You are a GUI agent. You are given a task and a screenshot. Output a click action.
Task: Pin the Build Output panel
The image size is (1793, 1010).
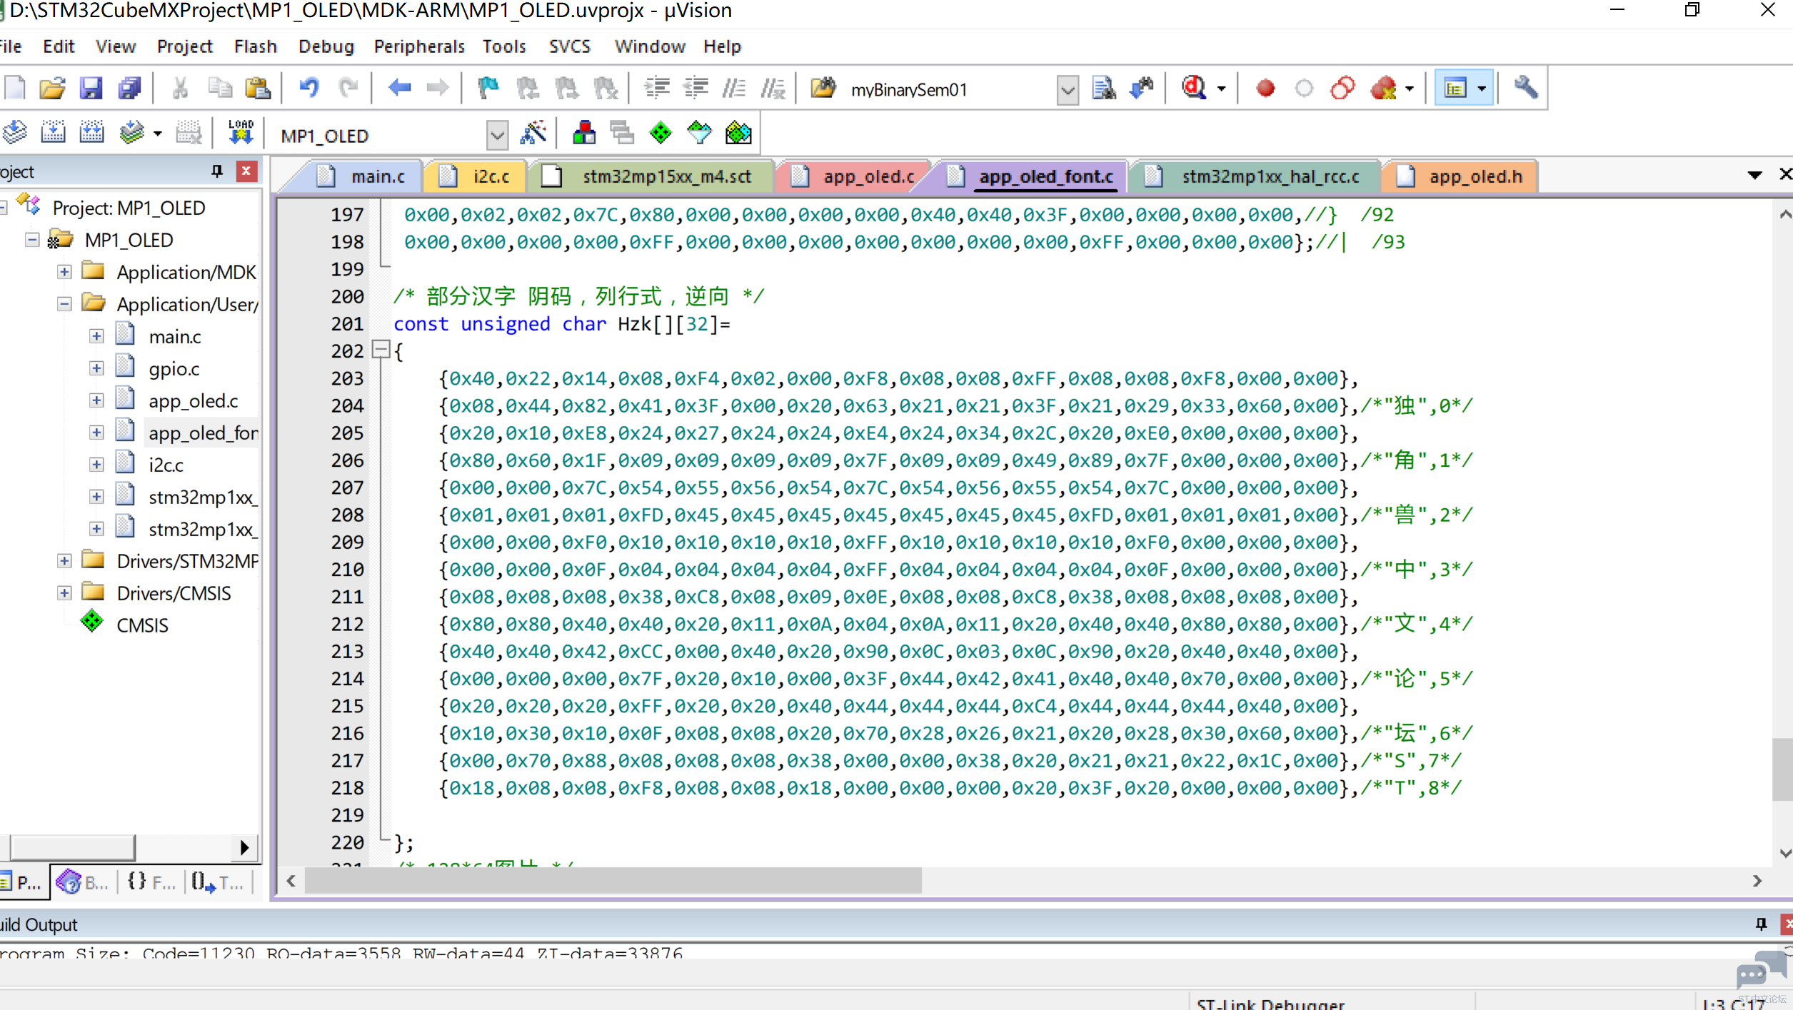tap(1761, 924)
